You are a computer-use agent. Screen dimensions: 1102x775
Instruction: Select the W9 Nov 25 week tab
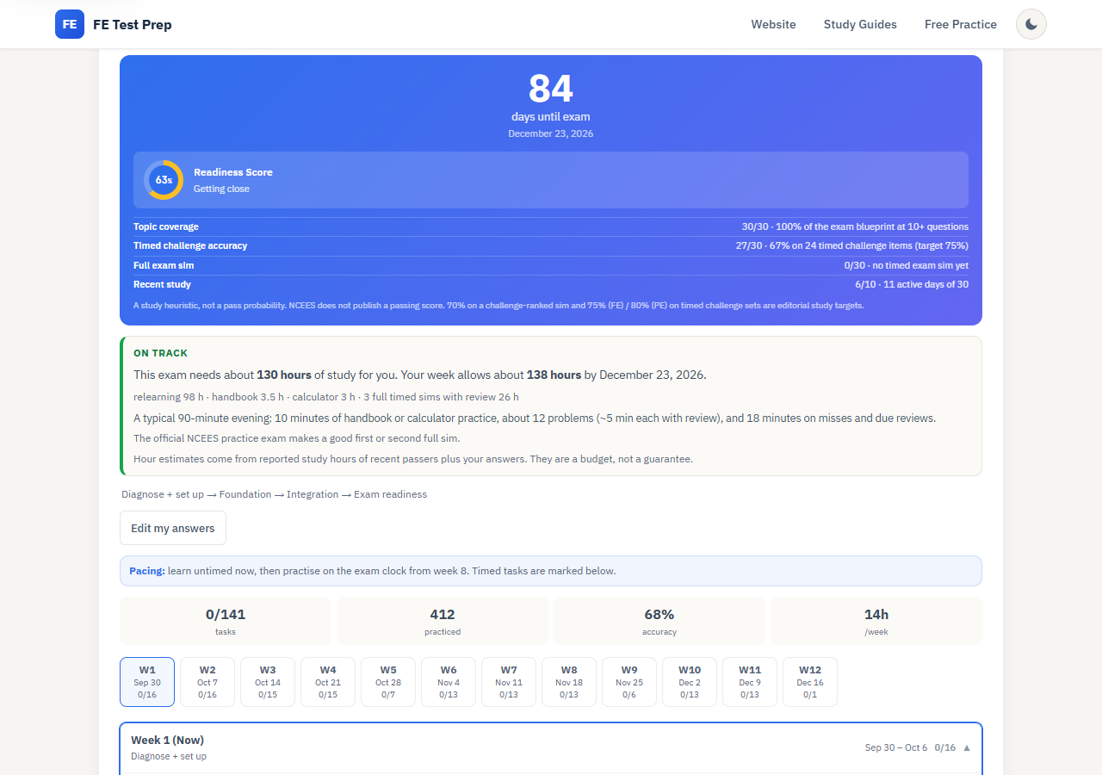629,682
